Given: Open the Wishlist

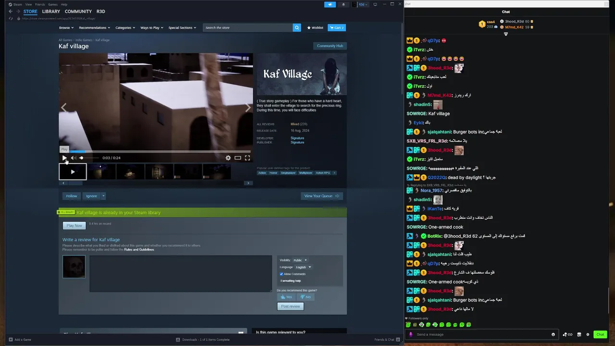Looking at the screenshot, I should (x=315, y=27).
